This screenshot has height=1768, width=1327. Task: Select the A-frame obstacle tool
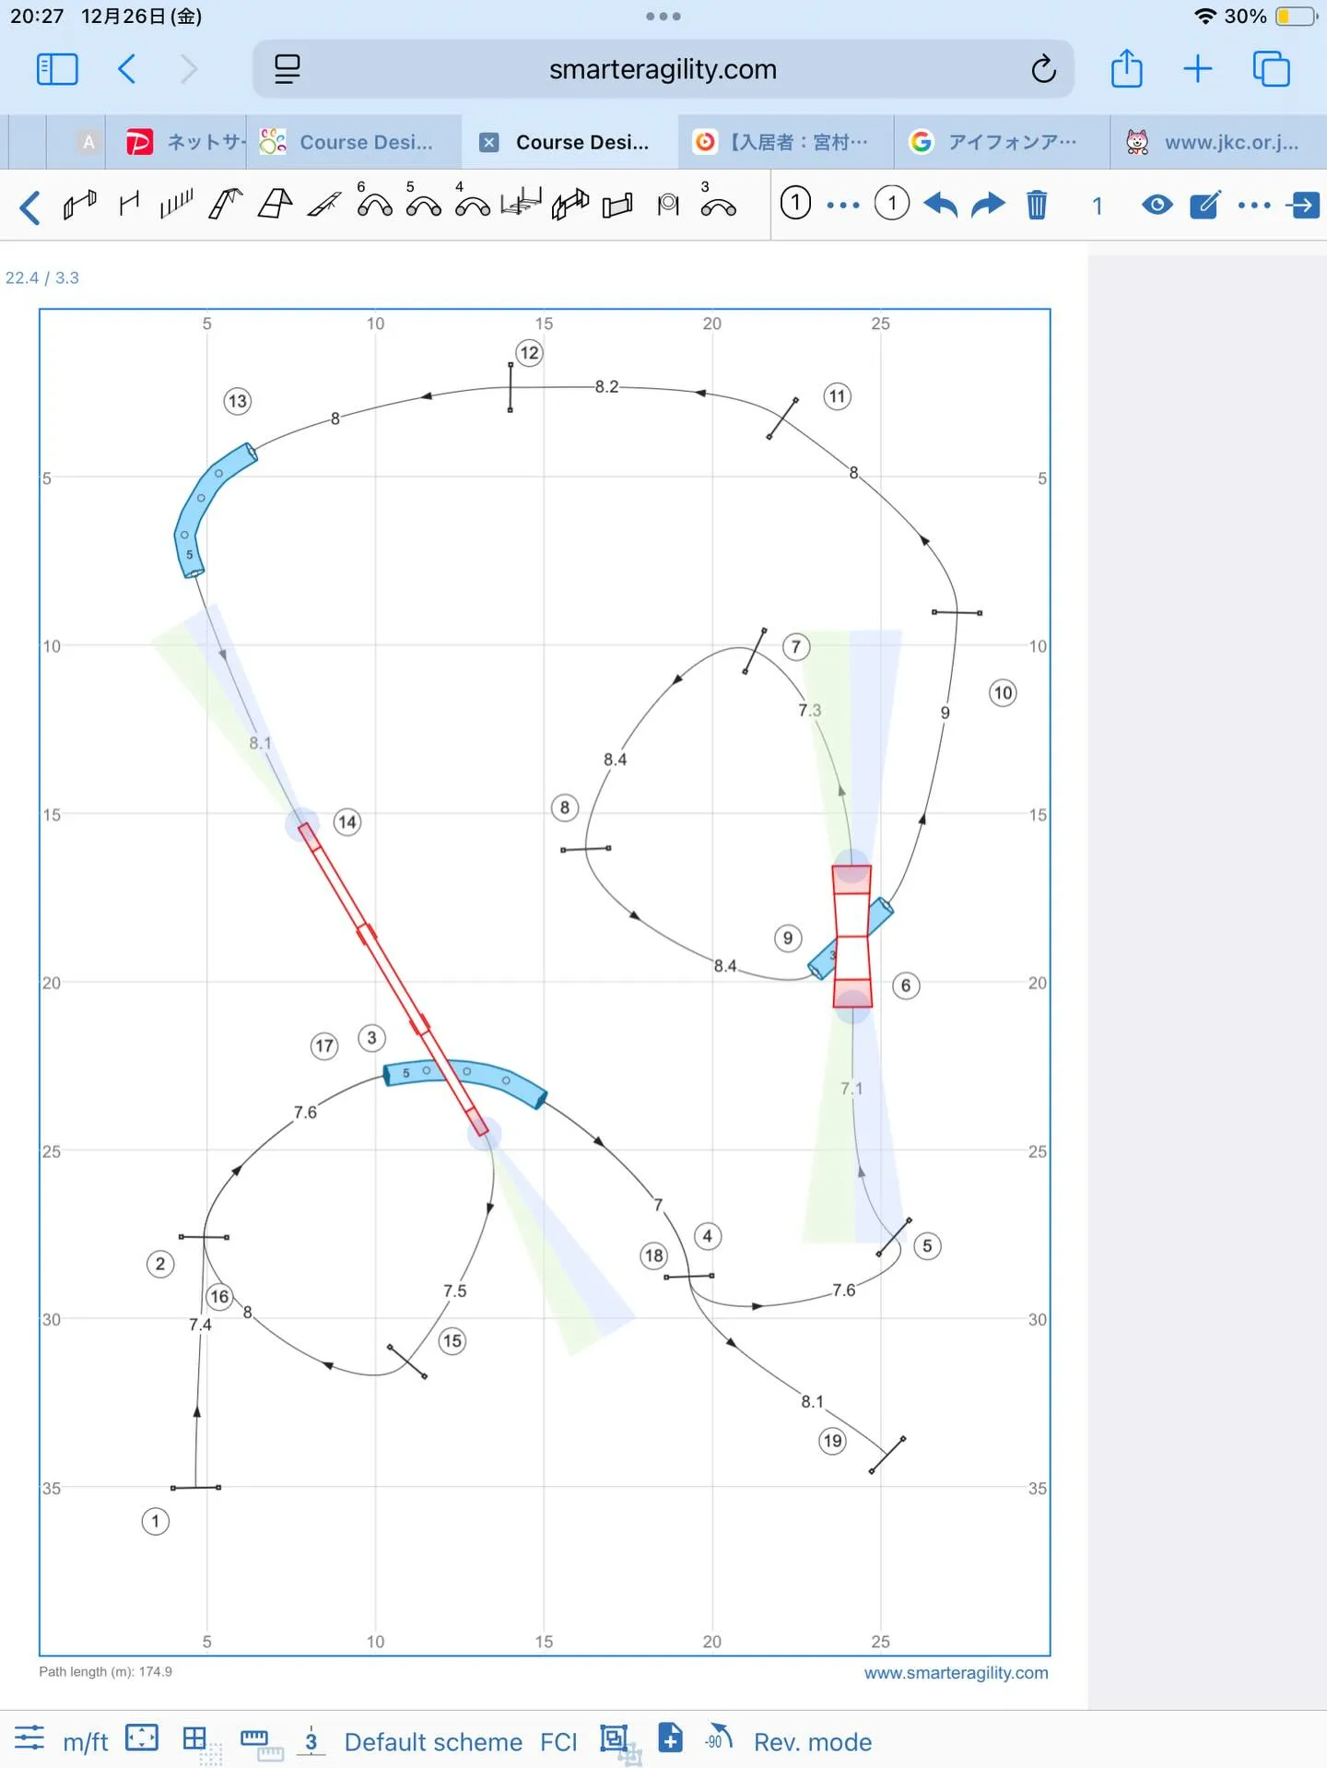tap(275, 204)
